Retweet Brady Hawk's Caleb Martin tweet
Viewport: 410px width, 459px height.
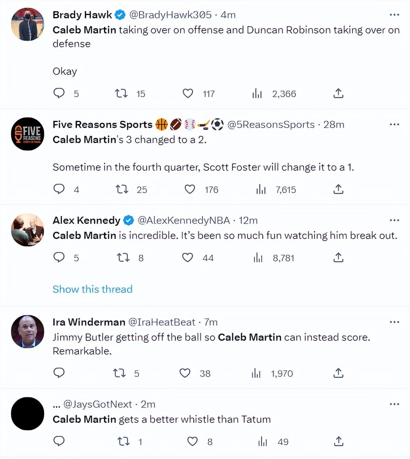click(x=121, y=94)
